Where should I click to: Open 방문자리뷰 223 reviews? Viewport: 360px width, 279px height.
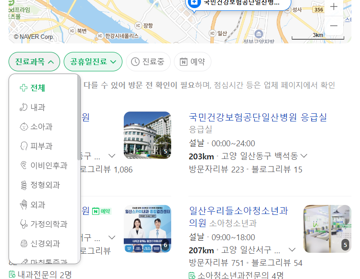[x=216, y=170]
